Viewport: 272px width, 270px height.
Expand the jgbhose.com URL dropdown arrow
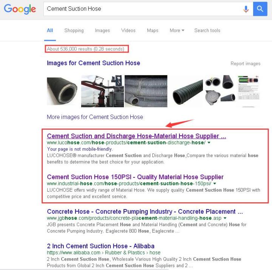225,218
